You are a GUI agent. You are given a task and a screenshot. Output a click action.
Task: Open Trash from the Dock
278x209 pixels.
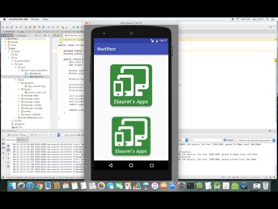click(x=266, y=186)
